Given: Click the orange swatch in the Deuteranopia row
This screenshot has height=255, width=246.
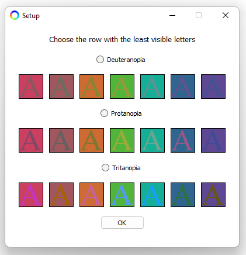Looking at the screenshot, I should click(x=92, y=87).
